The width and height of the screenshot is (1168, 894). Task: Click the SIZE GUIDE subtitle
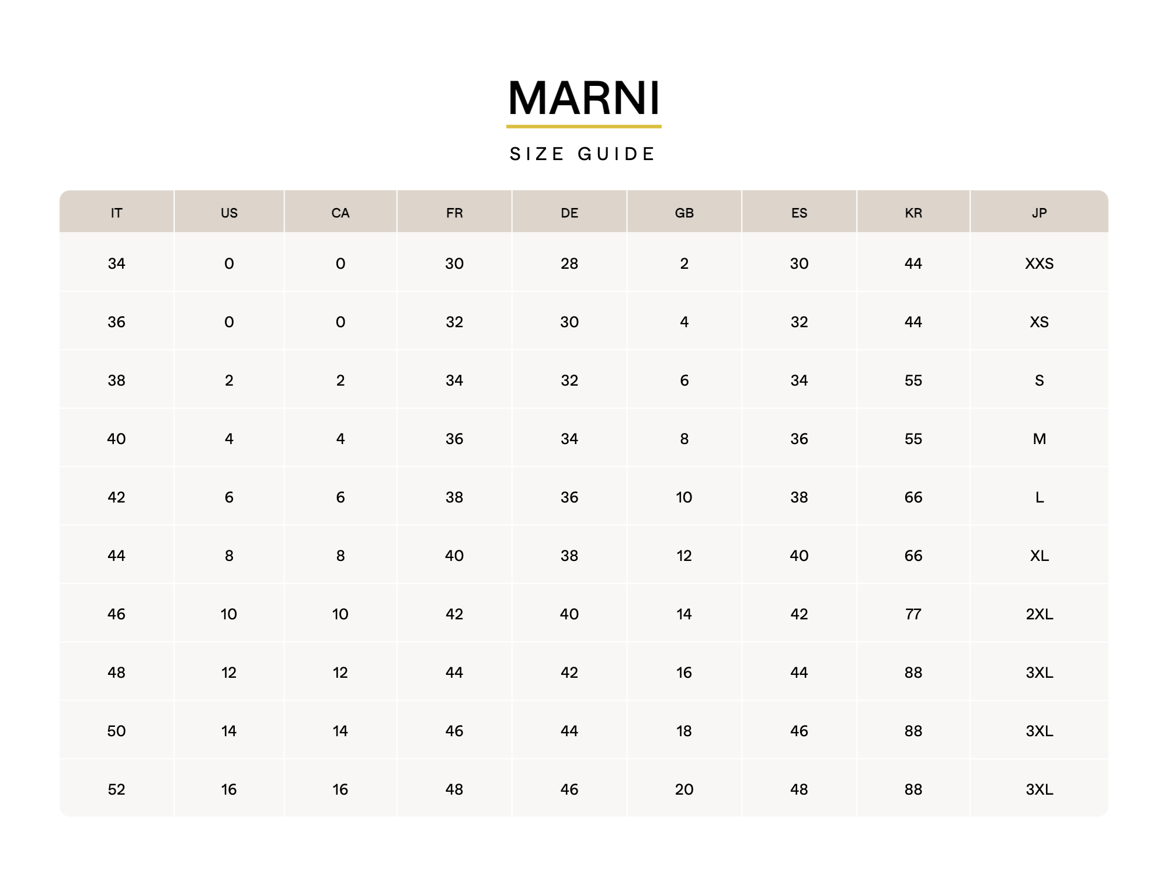pos(583,154)
